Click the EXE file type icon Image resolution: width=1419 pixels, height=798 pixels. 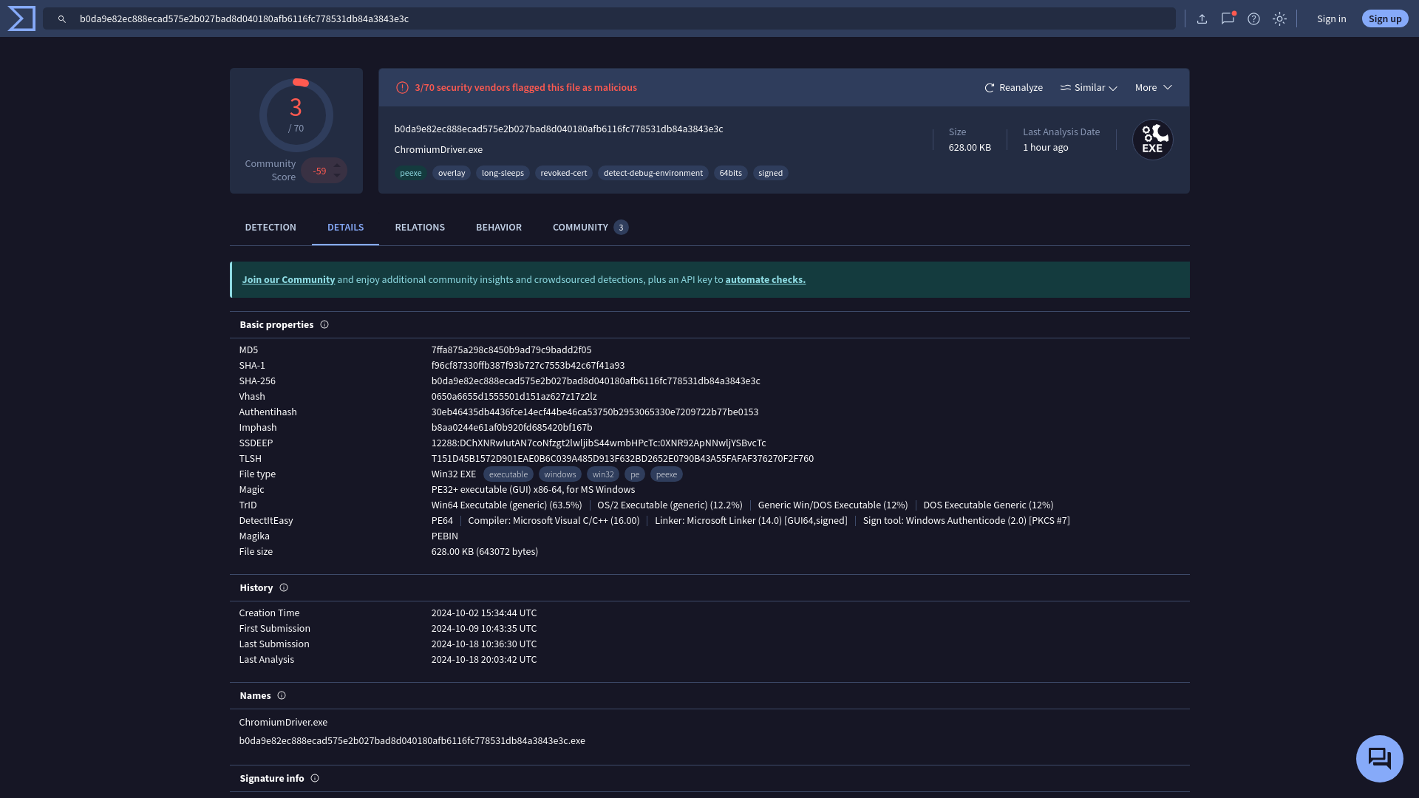click(x=1153, y=140)
